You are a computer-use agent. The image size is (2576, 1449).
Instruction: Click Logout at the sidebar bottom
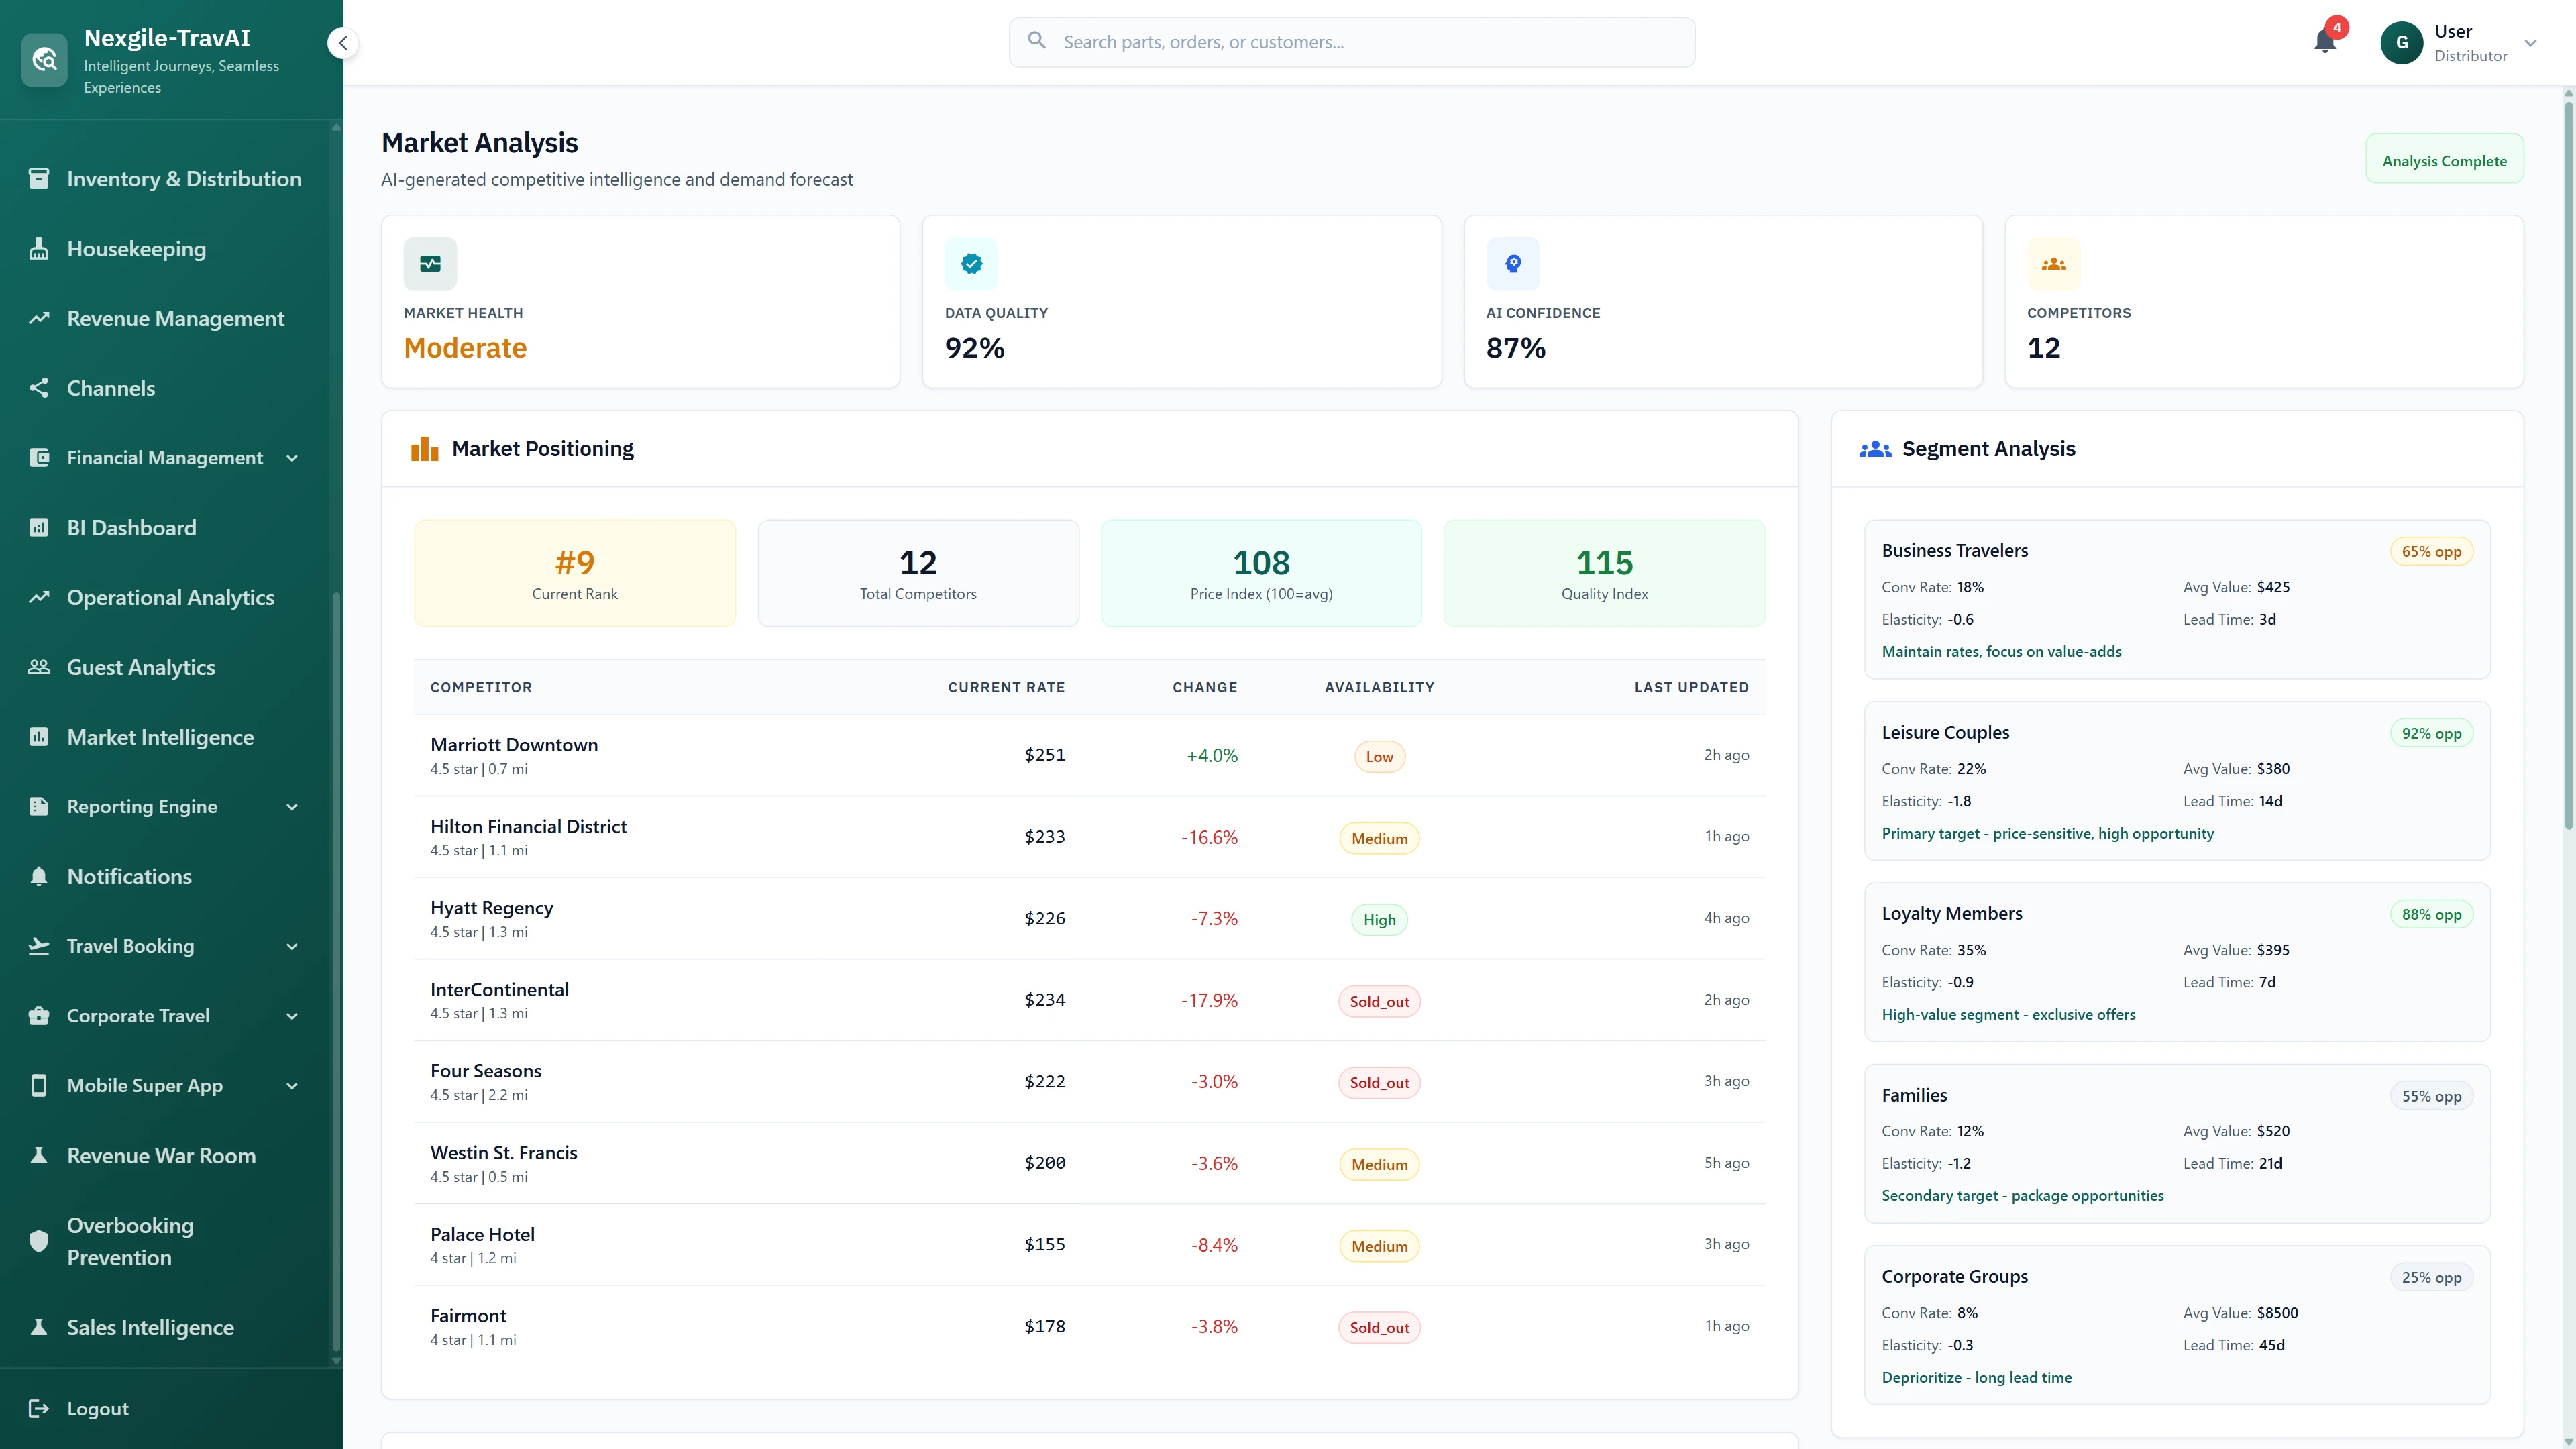click(x=97, y=1408)
